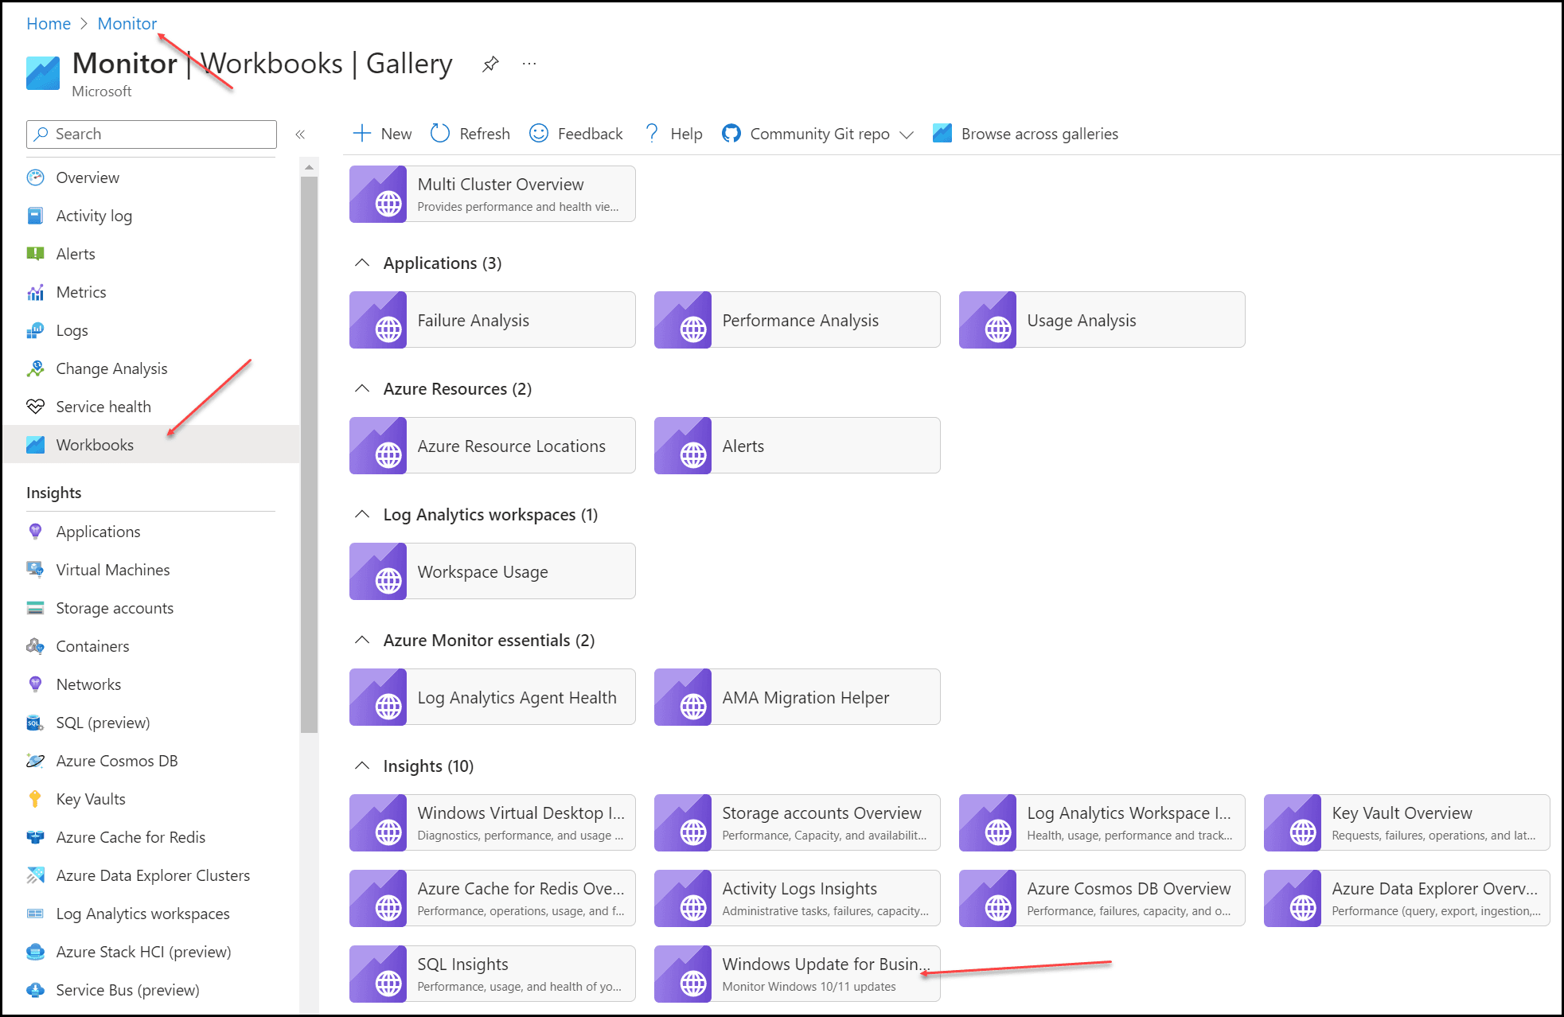Open Feedback using the smiley icon
The width and height of the screenshot is (1564, 1017).
click(x=539, y=133)
